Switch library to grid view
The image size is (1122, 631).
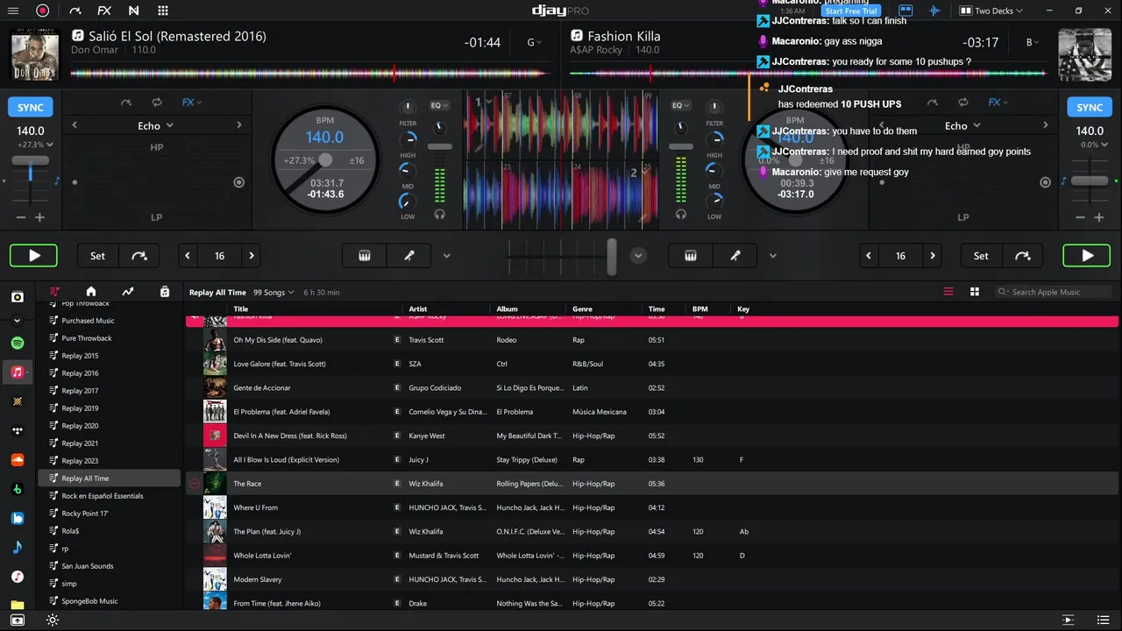(x=975, y=292)
